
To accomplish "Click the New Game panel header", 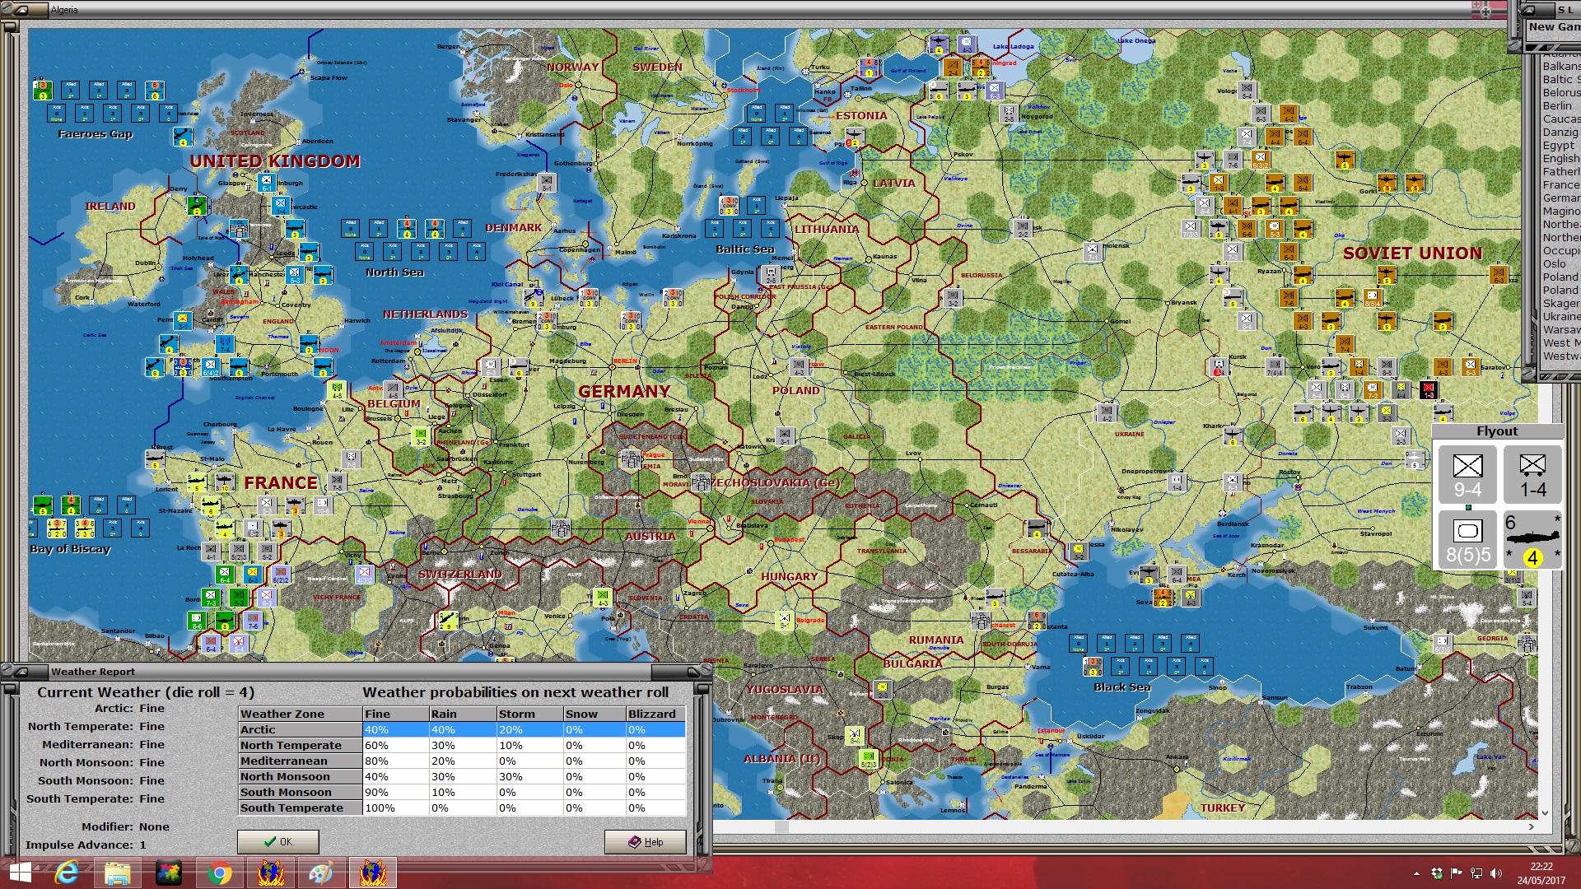I will pyautogui.click(x=1554, y=26).
